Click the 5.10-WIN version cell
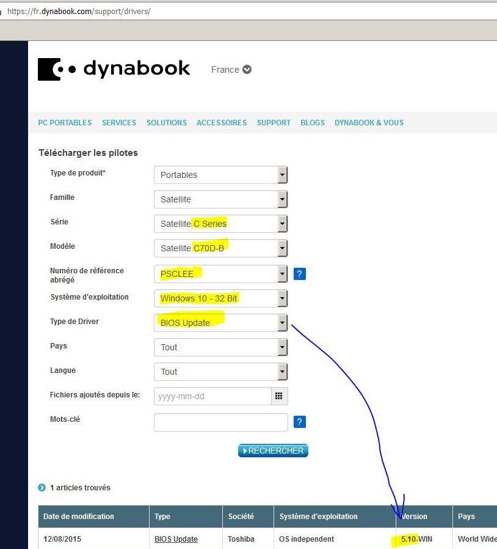 (x=416, y=539)
